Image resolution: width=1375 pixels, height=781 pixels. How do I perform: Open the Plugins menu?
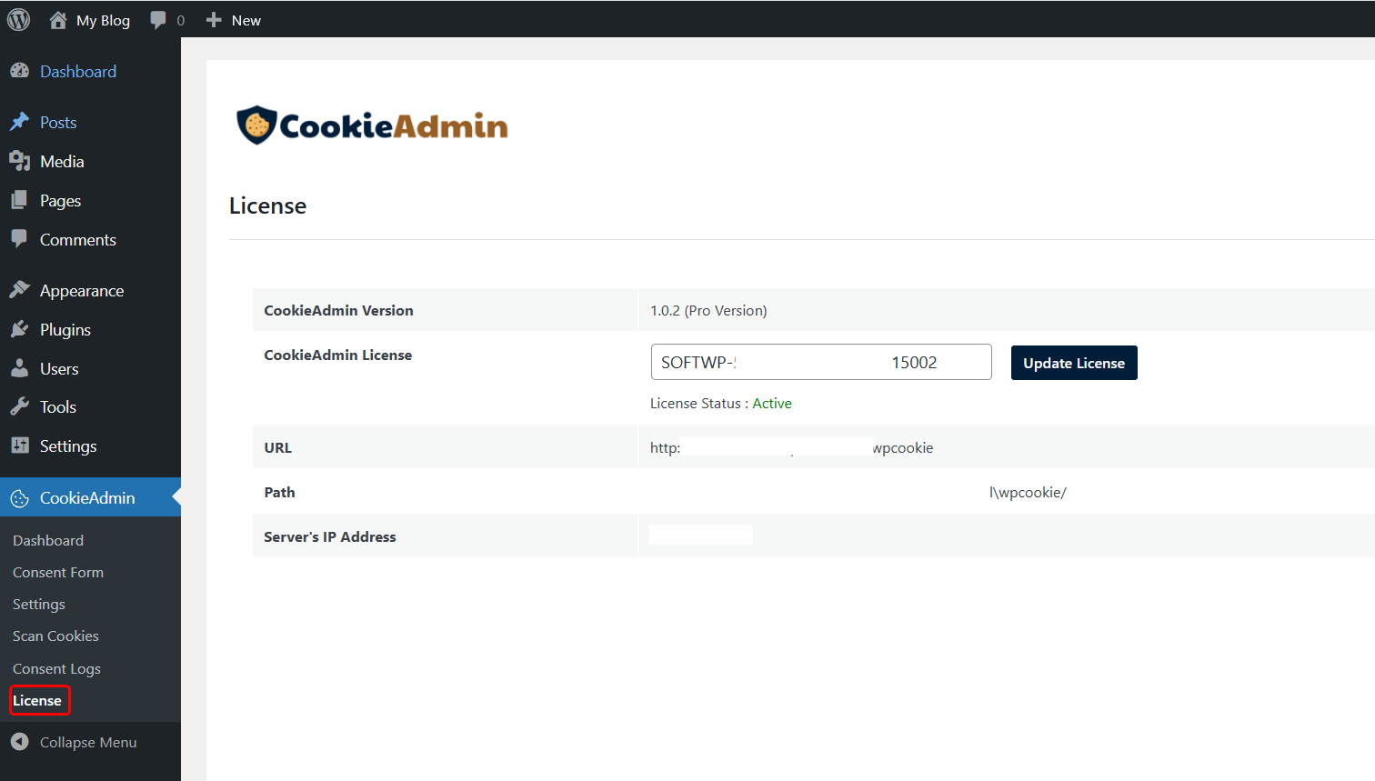tap(65, 329)
